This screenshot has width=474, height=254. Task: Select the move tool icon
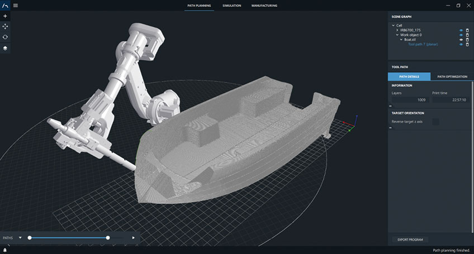(x=5, y=26)
